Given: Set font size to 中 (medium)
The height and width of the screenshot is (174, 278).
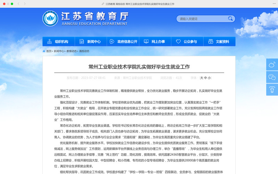Looking at the screenshot, I should [205, 78].
